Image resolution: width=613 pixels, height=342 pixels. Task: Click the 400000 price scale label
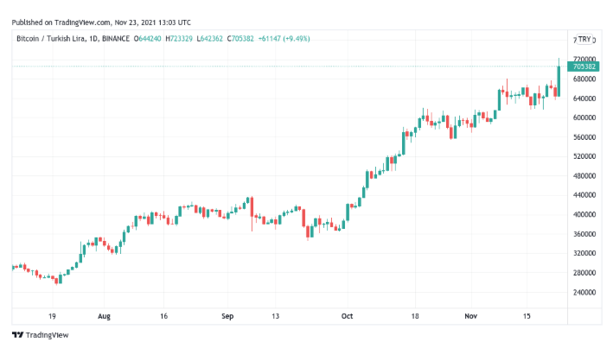(584, 214)
